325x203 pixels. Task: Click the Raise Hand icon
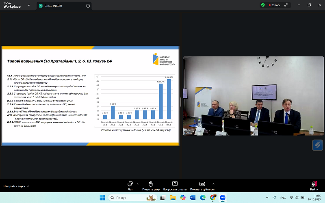151,184
